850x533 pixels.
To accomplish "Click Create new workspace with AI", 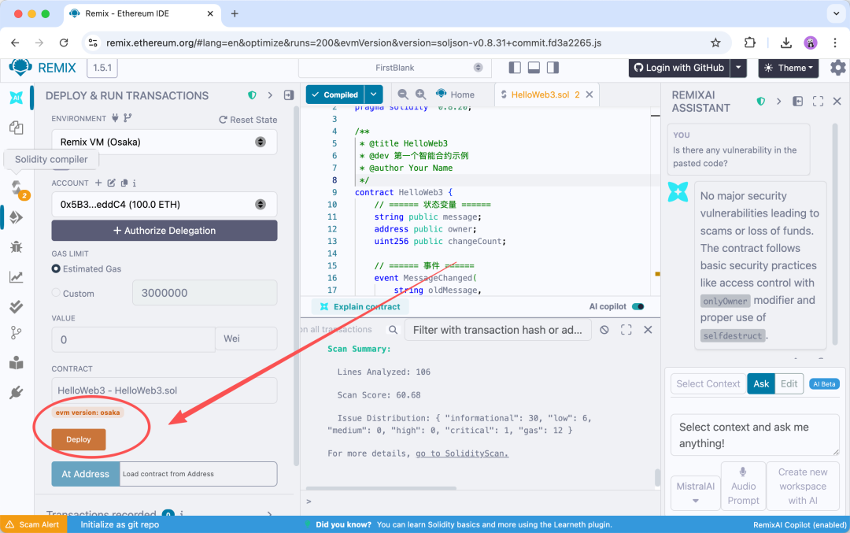I will click(803, 487).
